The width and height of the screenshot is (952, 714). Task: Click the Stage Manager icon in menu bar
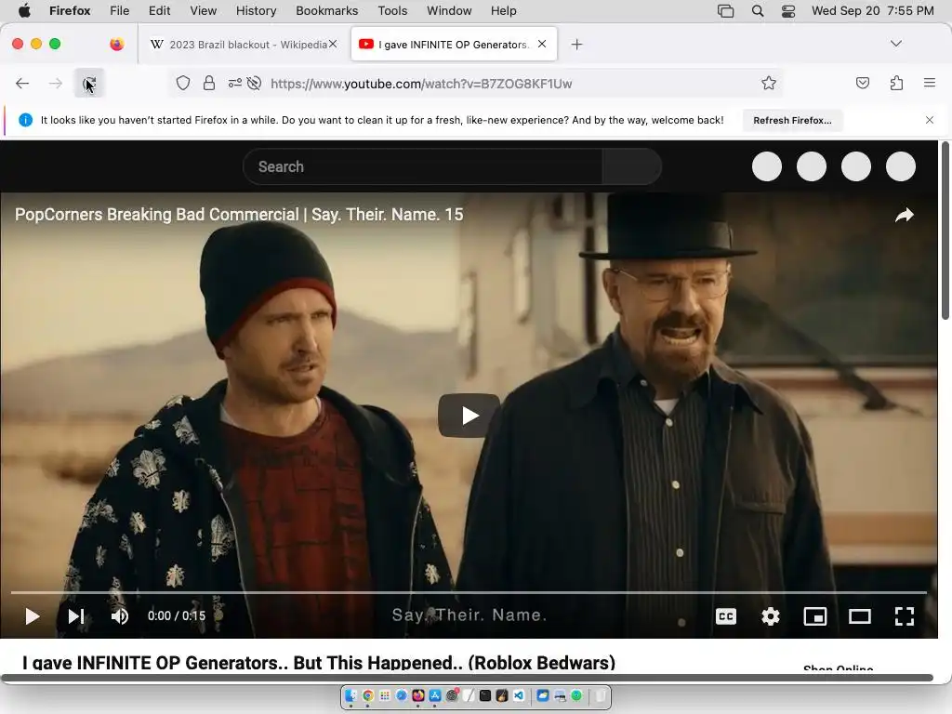coord(725,11)
